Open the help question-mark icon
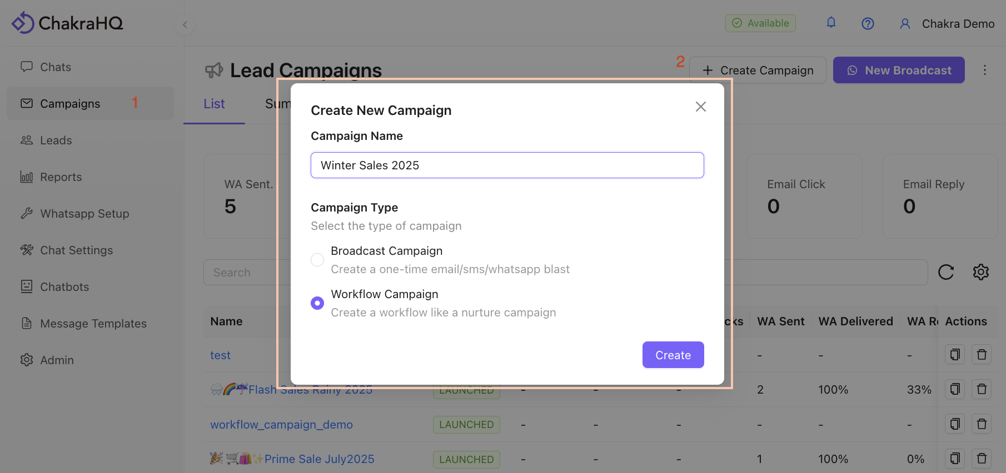The height and width of the screenshot is (473, 1006). pyautogui.click(x=868, y=23)
